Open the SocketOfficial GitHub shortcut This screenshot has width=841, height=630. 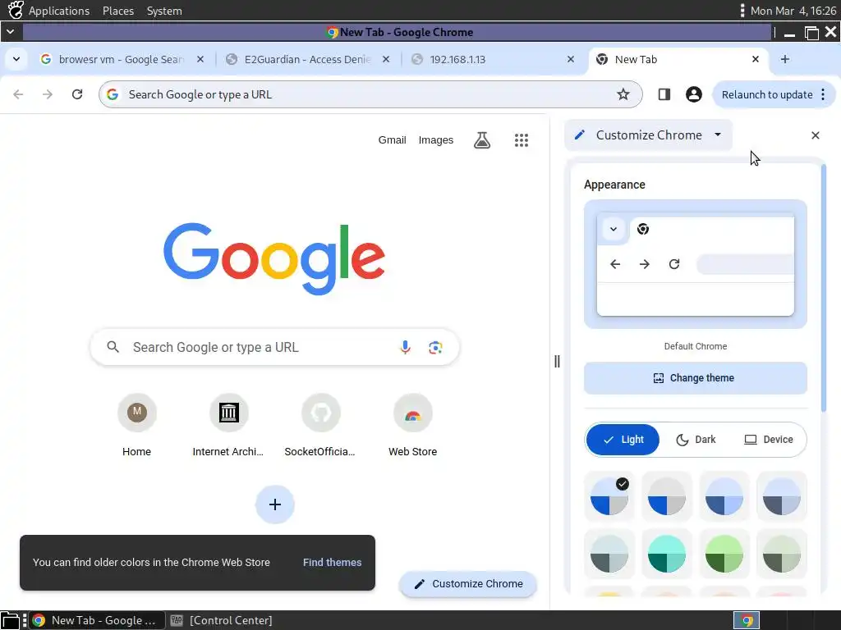pos(320,425)
